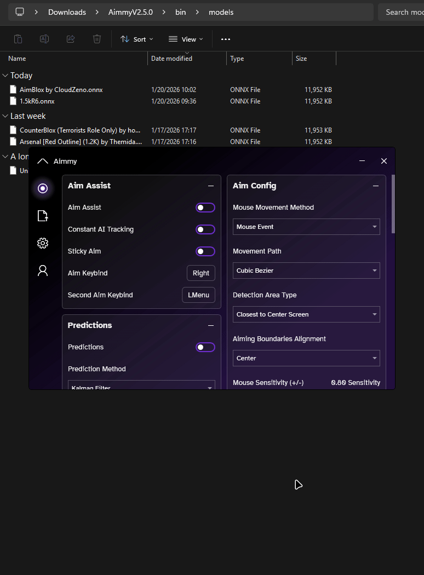Open the Mouse Movement Method dropdown

306,226
